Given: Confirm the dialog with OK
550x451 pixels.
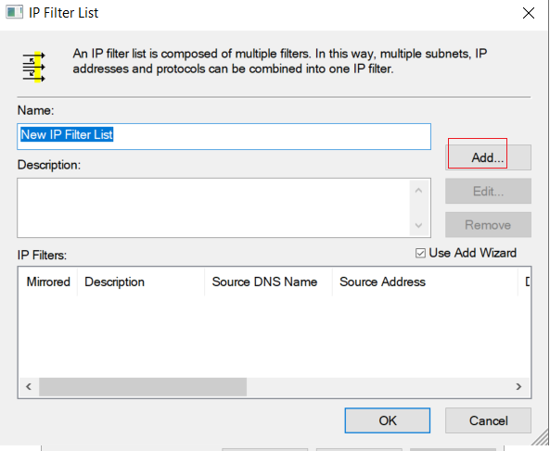Looking at the screenshot, I should coord(388,420).
